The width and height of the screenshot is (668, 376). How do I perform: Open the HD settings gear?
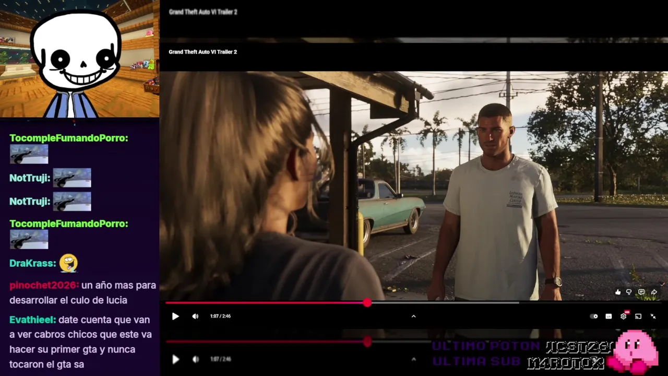[624, 315]
